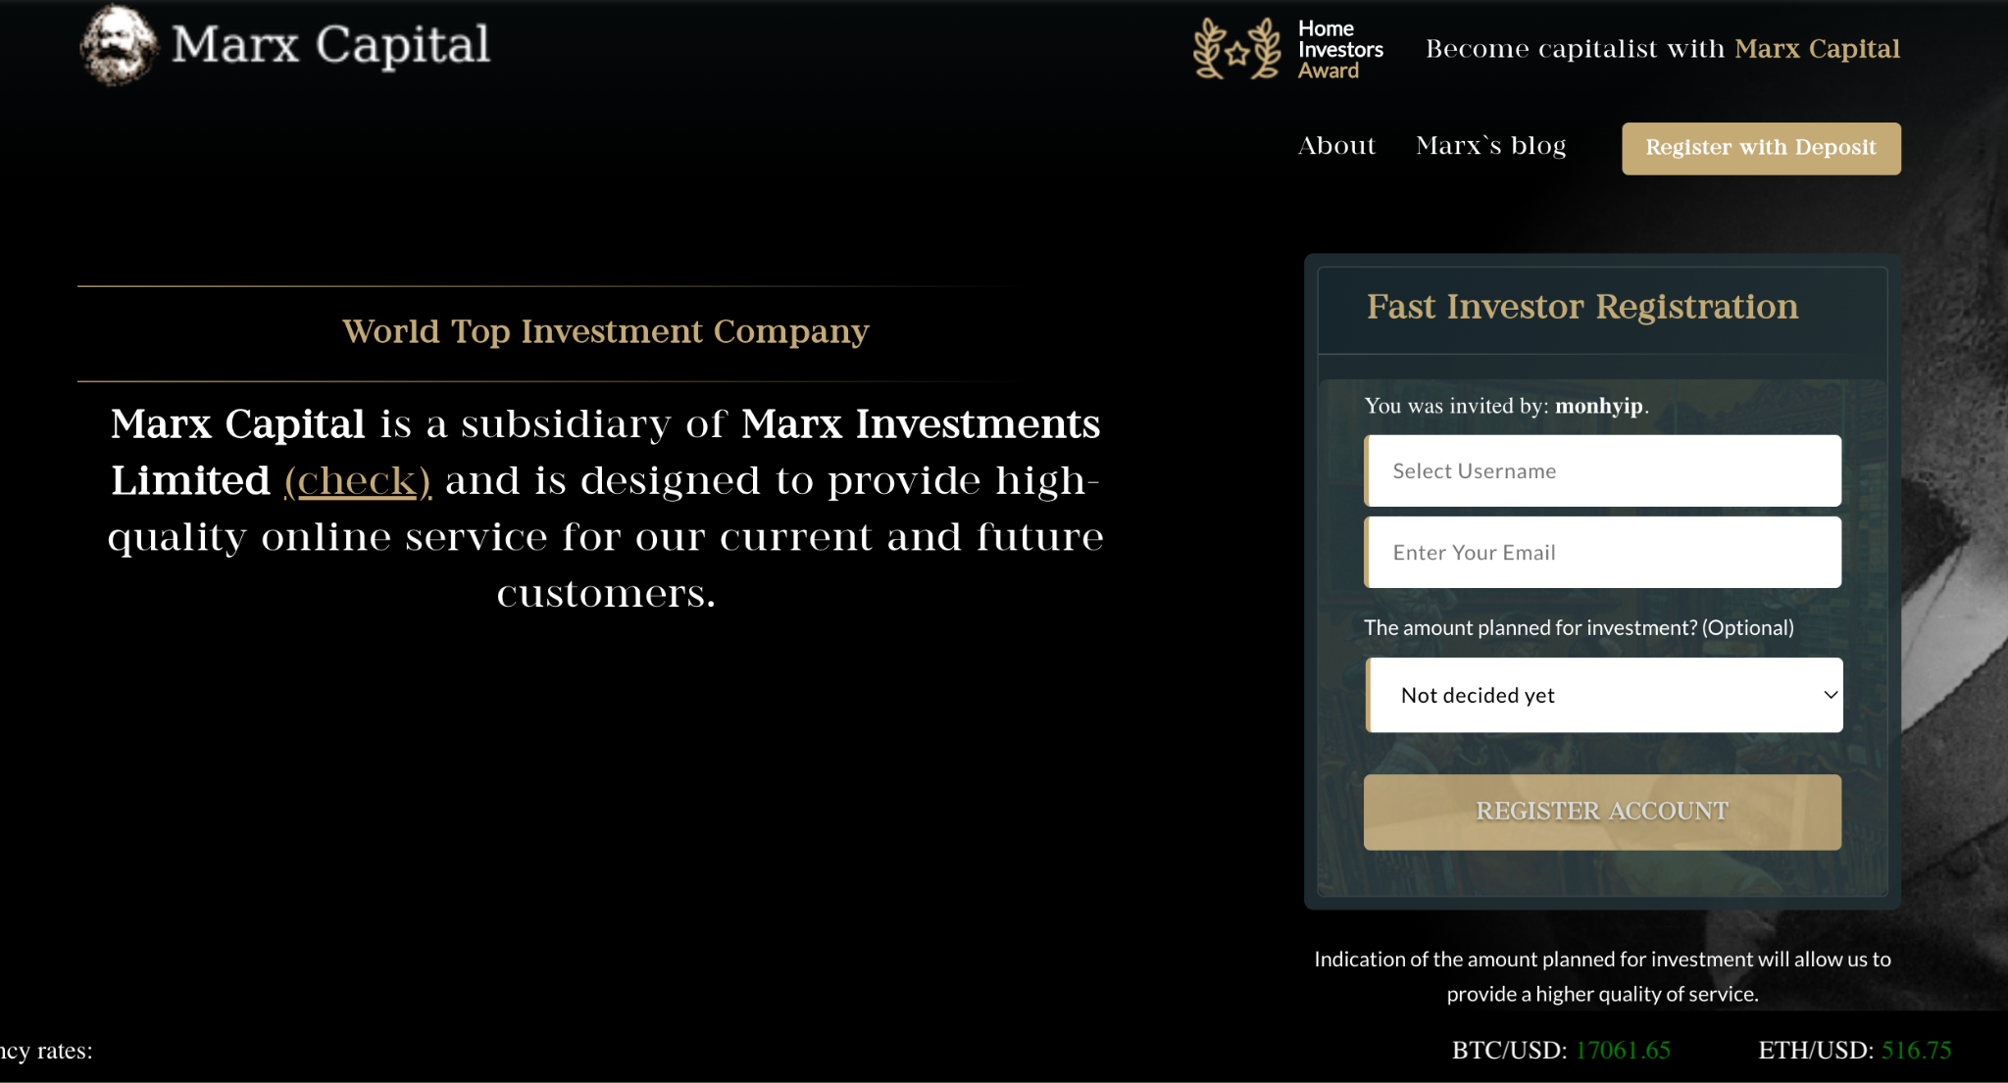Click into the Enter Your Email field

(x=1603, y=553)
